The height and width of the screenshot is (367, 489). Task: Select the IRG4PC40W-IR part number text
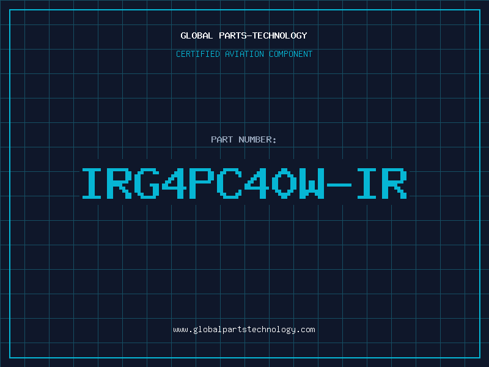(244, 183)
